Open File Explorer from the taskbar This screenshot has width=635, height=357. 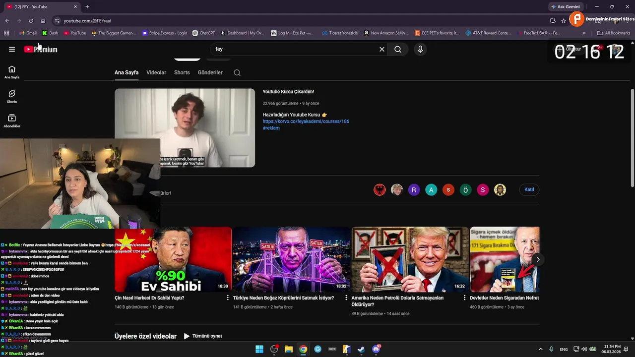(x=288, y=349)
